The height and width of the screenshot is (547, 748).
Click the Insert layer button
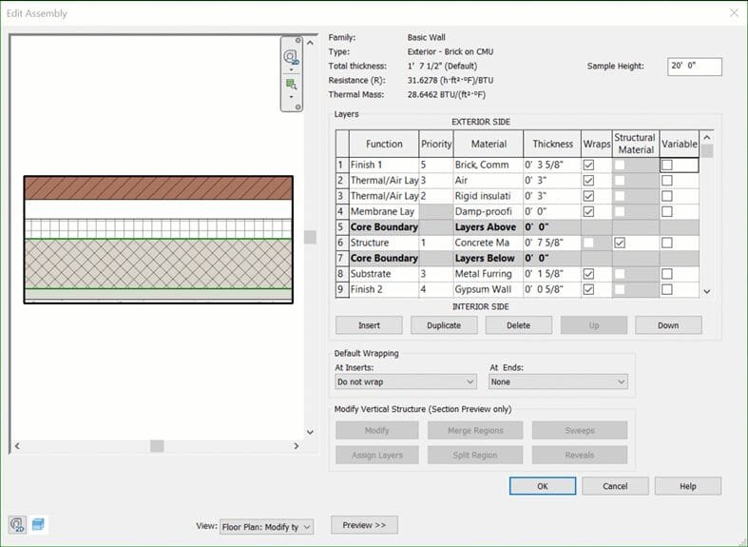click(369, 325)
